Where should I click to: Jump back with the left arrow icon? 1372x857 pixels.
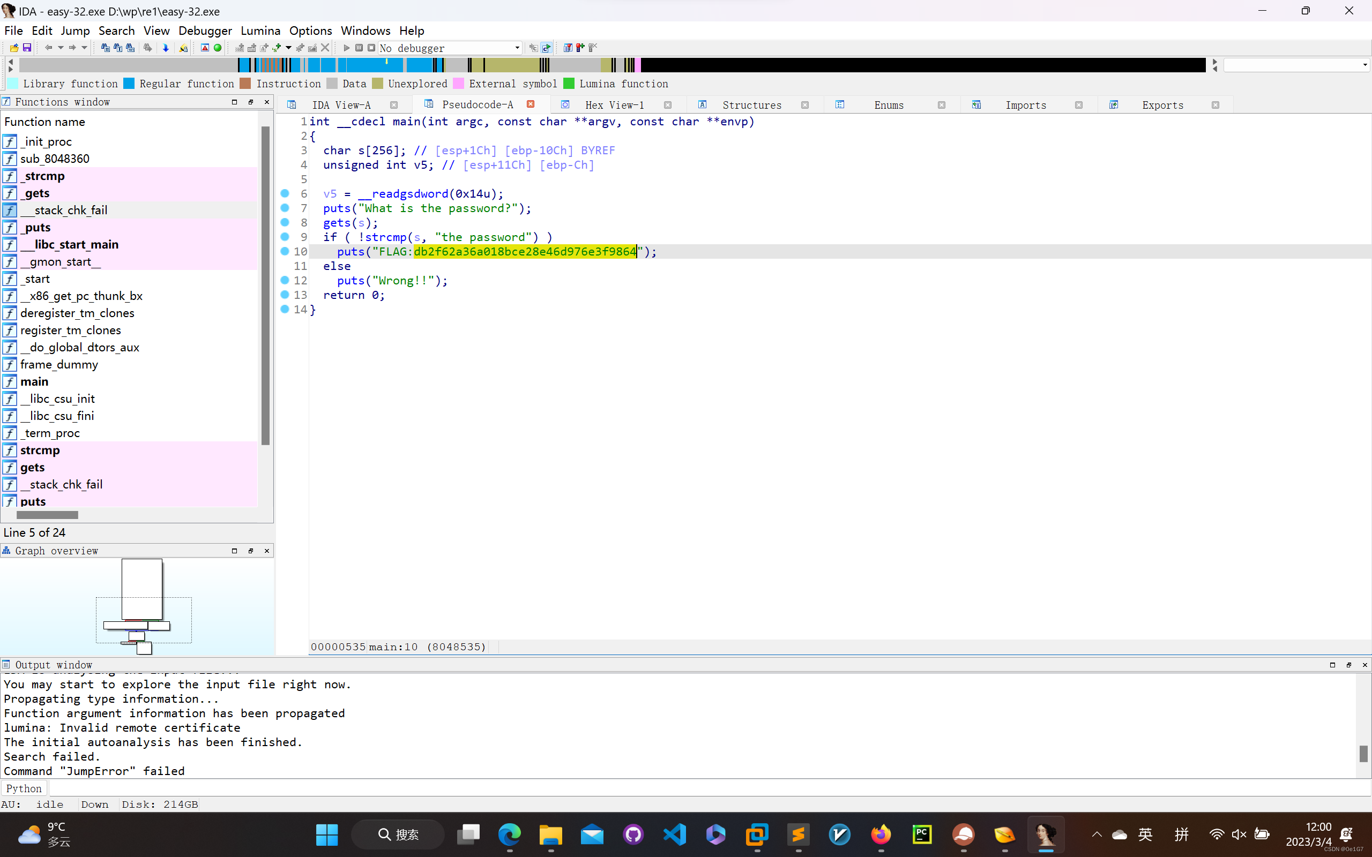[48, 48]
